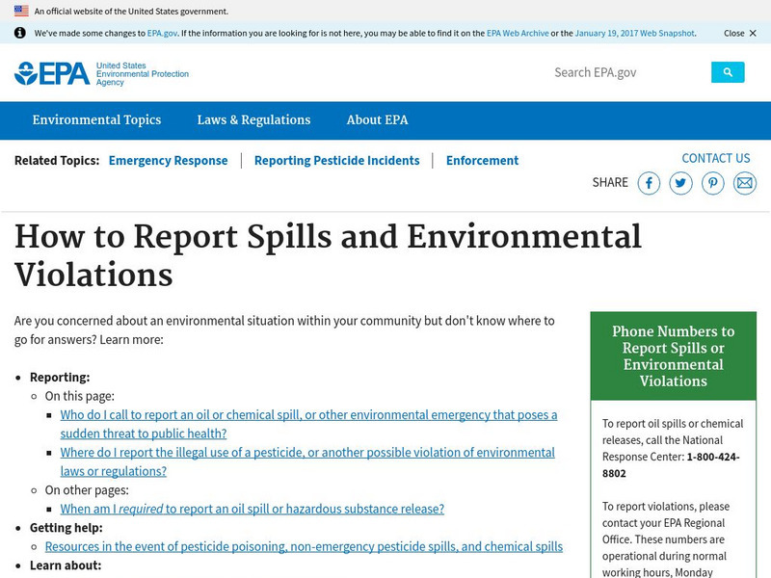Click the info icon in notice banner

coord(19,33)
